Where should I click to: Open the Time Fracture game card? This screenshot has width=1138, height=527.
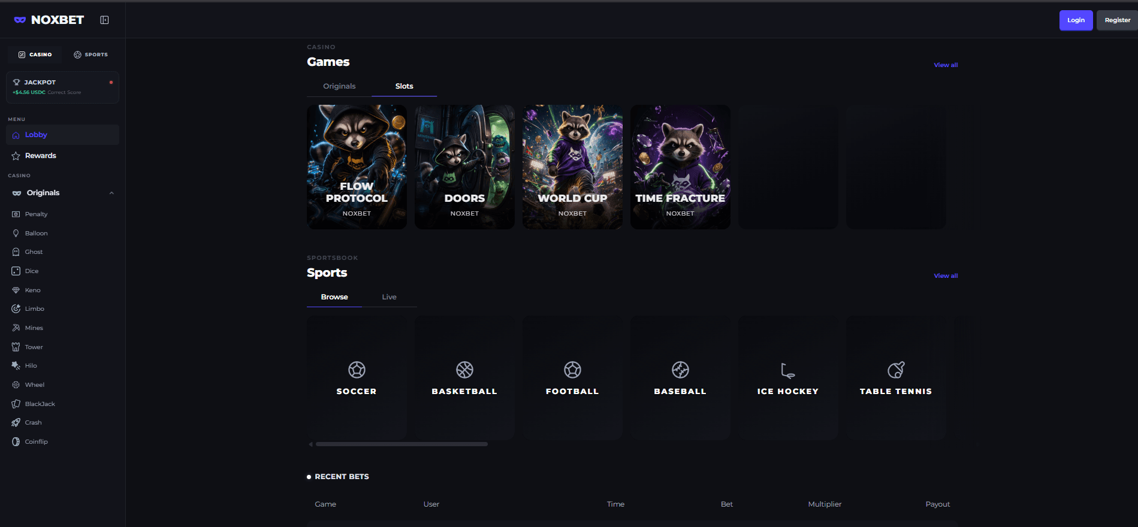click(x=680, y=167)
